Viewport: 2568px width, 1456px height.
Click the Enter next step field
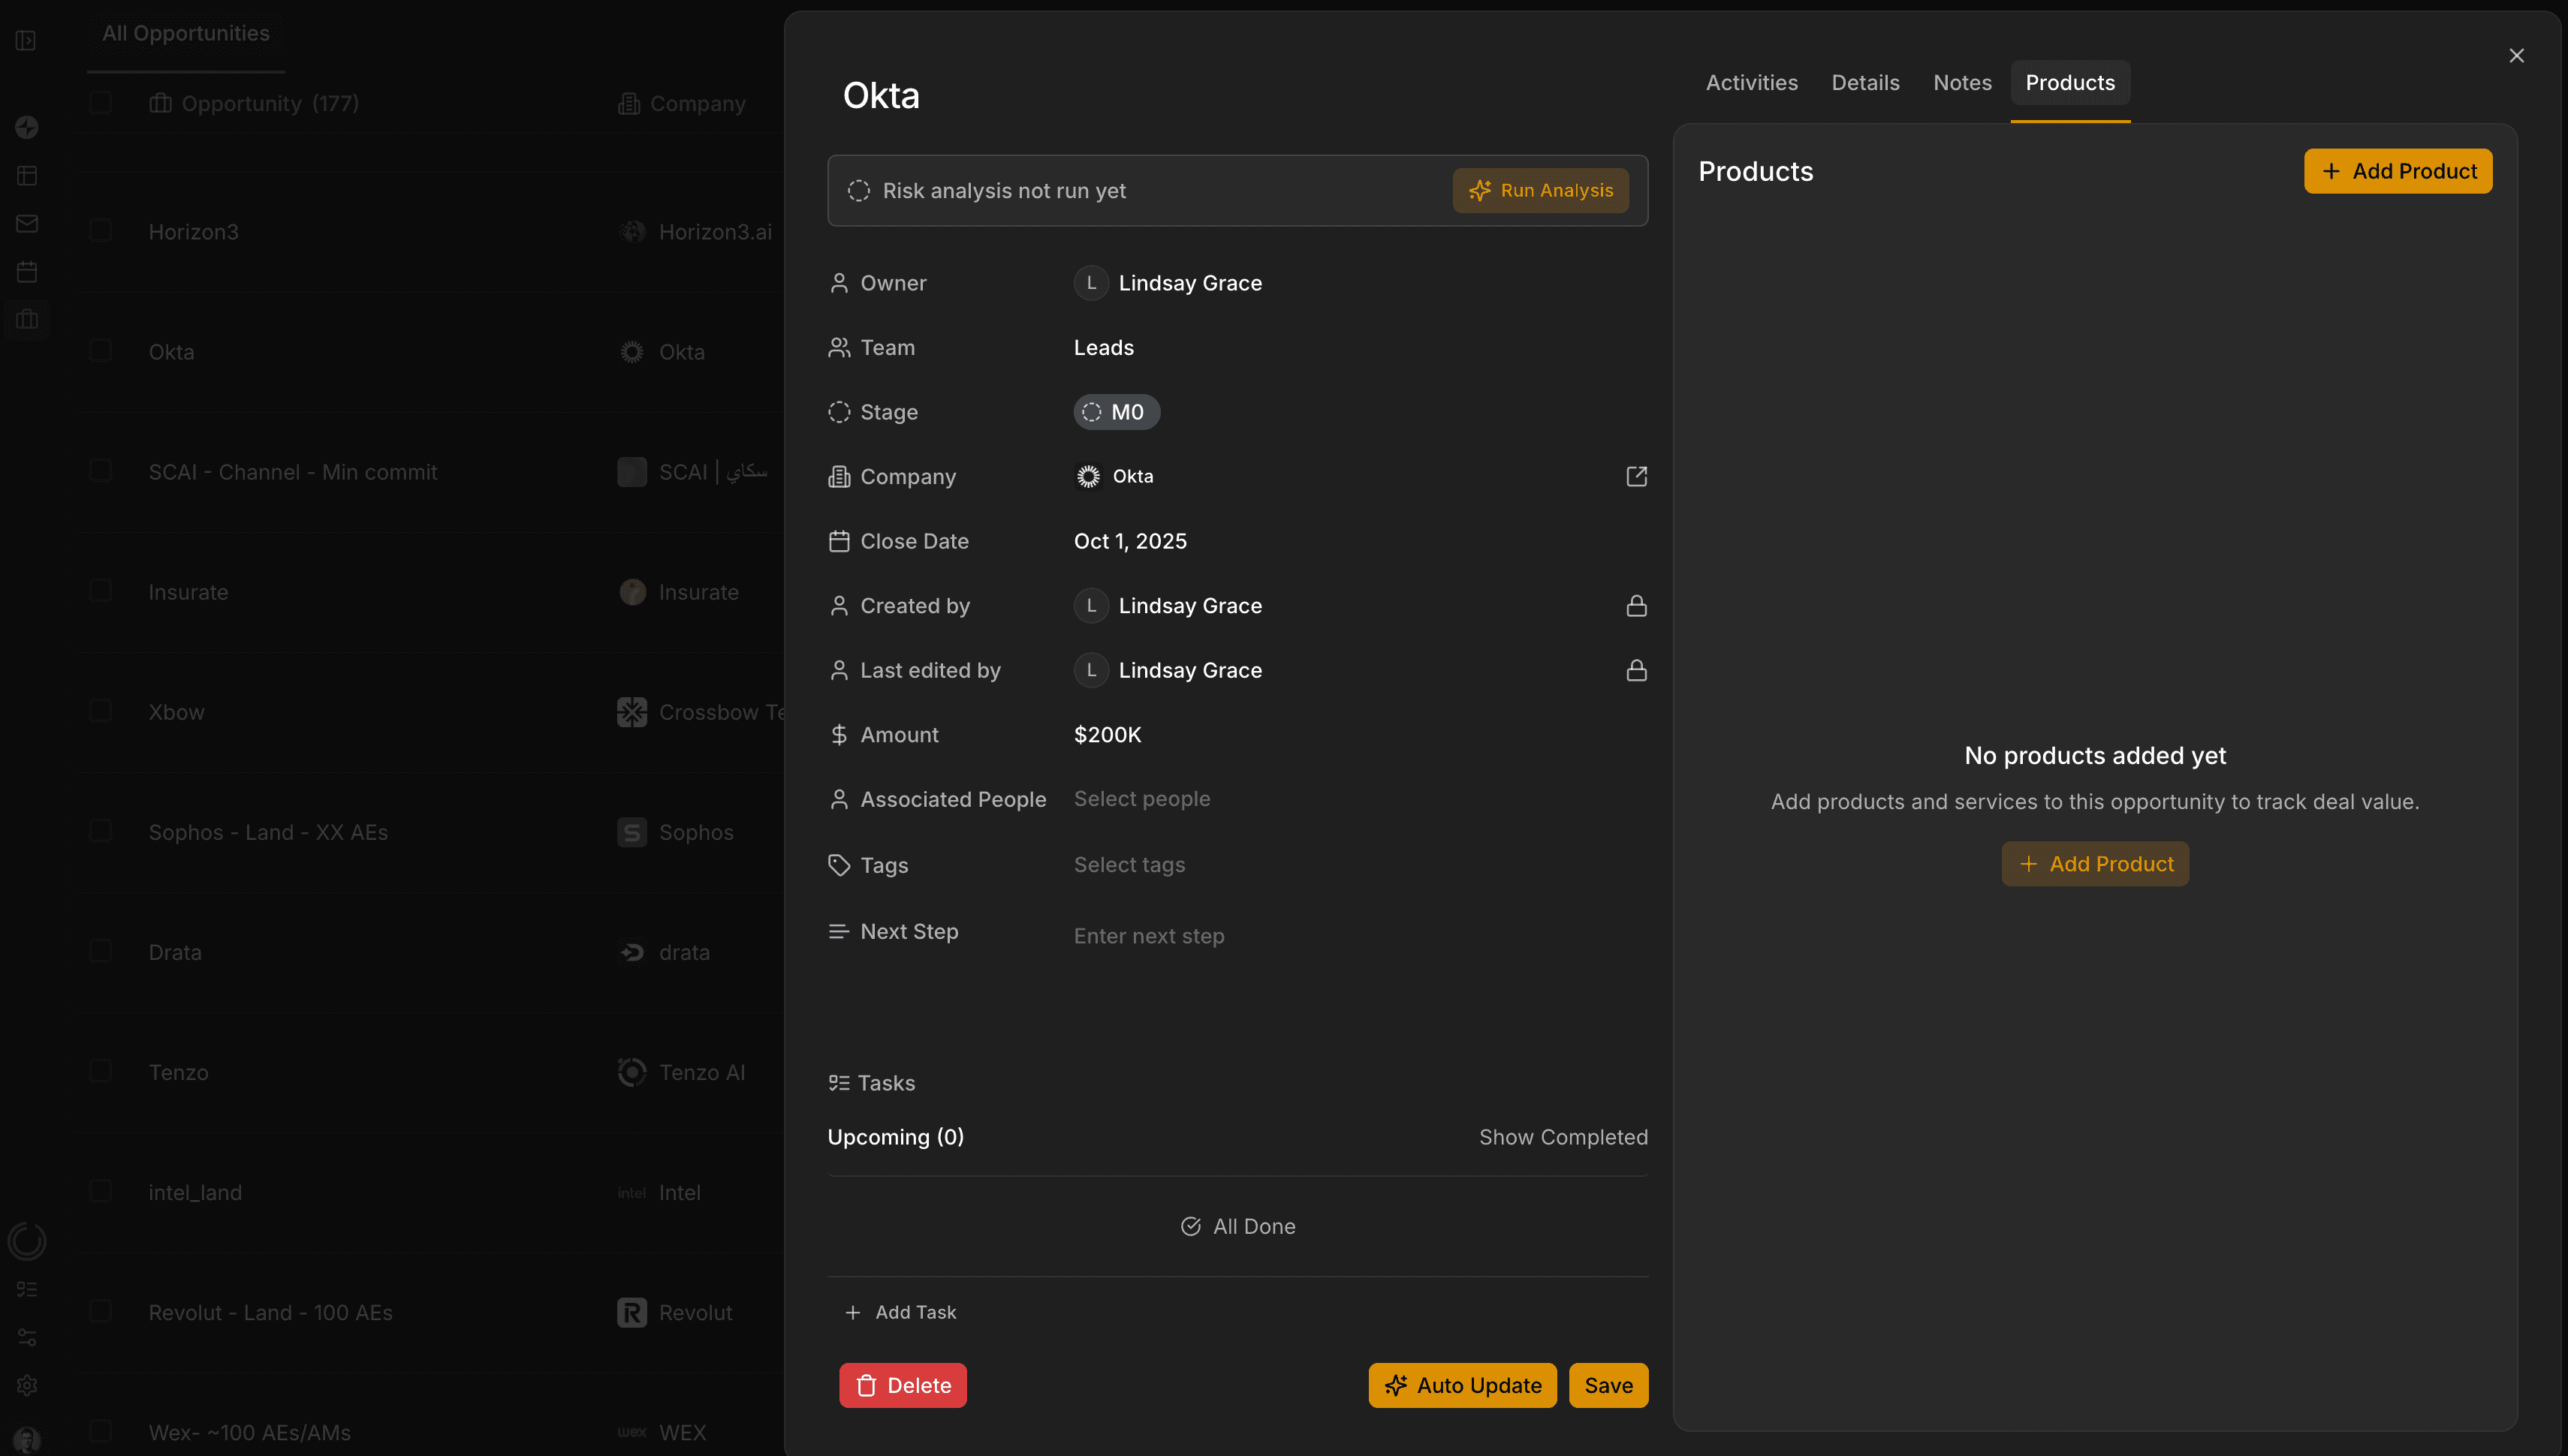[x=1148, y=936]
